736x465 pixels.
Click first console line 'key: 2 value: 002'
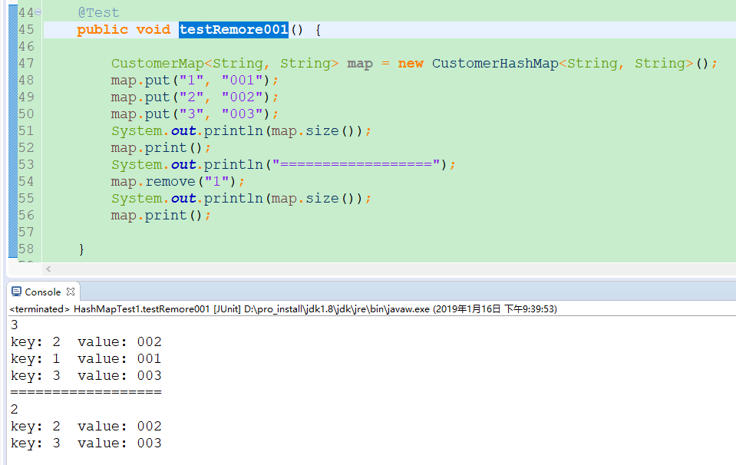tap(86, 342)
